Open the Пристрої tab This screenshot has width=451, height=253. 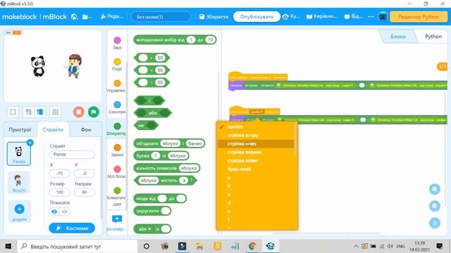[20, 129]
